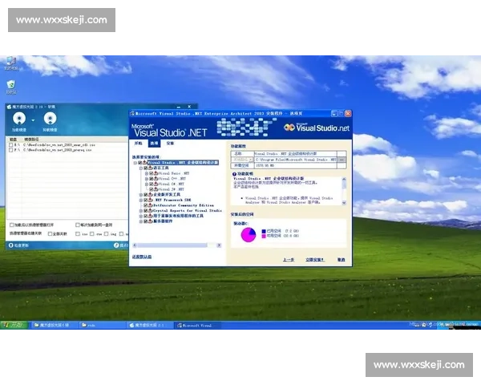Click the 上一步 back link
This screenshot has width=481, height=385.
(289, 260)
